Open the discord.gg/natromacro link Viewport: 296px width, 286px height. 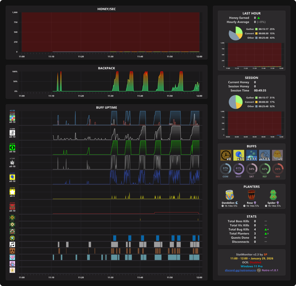coord(240,270)
